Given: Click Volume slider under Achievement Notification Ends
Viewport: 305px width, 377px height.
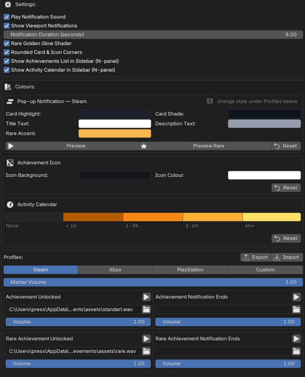Looking at the screenshot, I should (x=228, y=322).
